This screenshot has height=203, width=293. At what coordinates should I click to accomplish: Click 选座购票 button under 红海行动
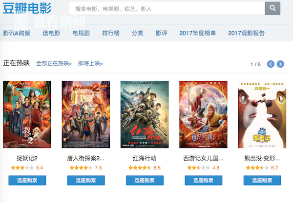click(145, 180)
